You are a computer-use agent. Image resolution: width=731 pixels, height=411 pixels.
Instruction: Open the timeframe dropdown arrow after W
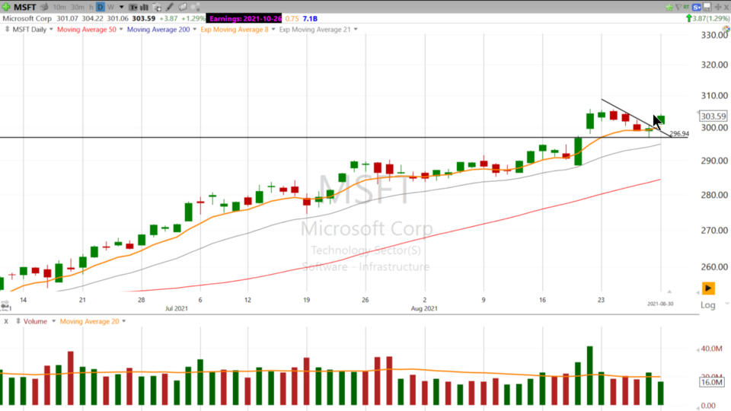pyautogui.click(x=121, y=7)
